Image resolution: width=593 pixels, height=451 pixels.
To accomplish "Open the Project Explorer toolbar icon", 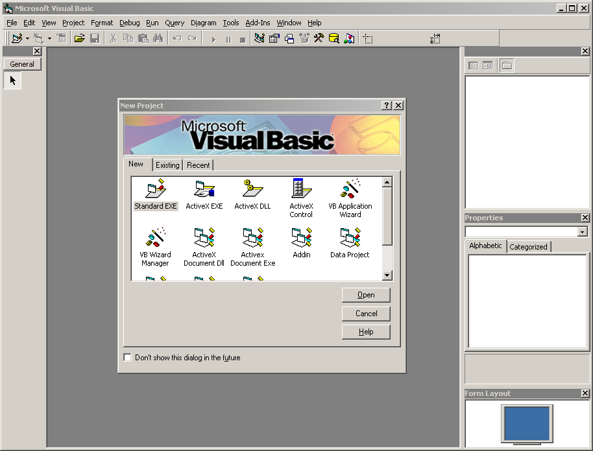I will [260, 38].
